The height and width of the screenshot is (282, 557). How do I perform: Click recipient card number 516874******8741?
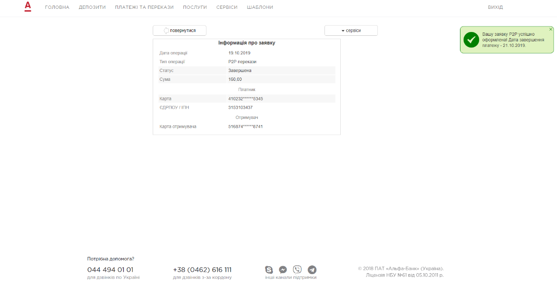coord(246,126)
